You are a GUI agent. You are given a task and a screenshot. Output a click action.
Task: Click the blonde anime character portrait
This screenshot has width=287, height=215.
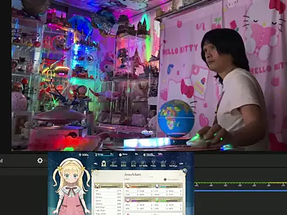click(x=71, y=187)
